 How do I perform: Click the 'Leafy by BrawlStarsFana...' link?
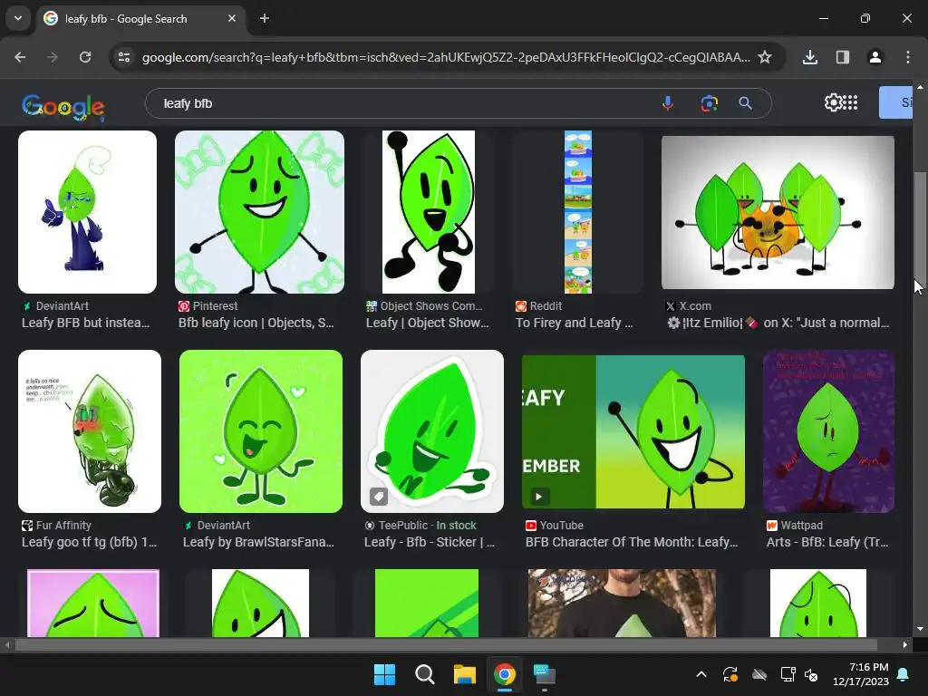click(x=258, y=542)
